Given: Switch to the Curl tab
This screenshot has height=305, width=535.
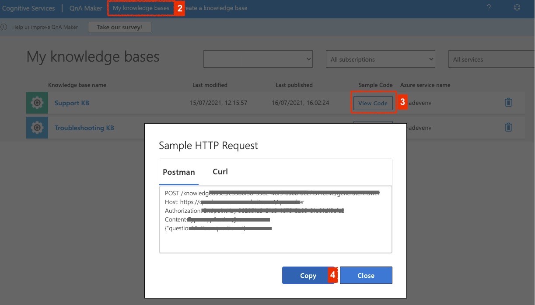Looking at the screenshot, I should click(220, 172).
